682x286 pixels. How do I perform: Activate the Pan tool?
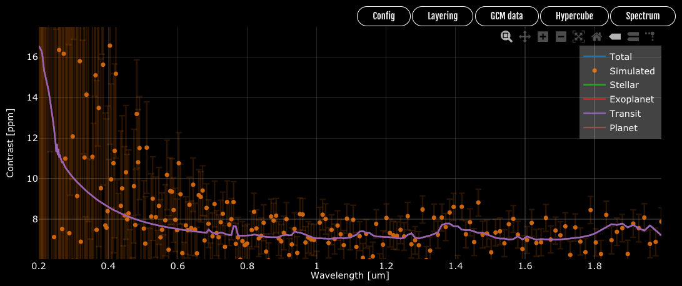[524, 36]
